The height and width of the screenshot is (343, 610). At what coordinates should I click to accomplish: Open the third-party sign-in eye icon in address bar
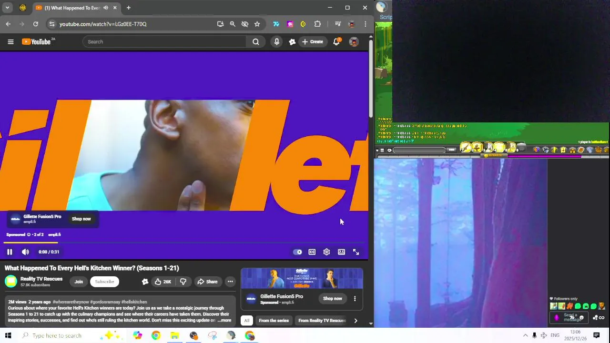245,24
